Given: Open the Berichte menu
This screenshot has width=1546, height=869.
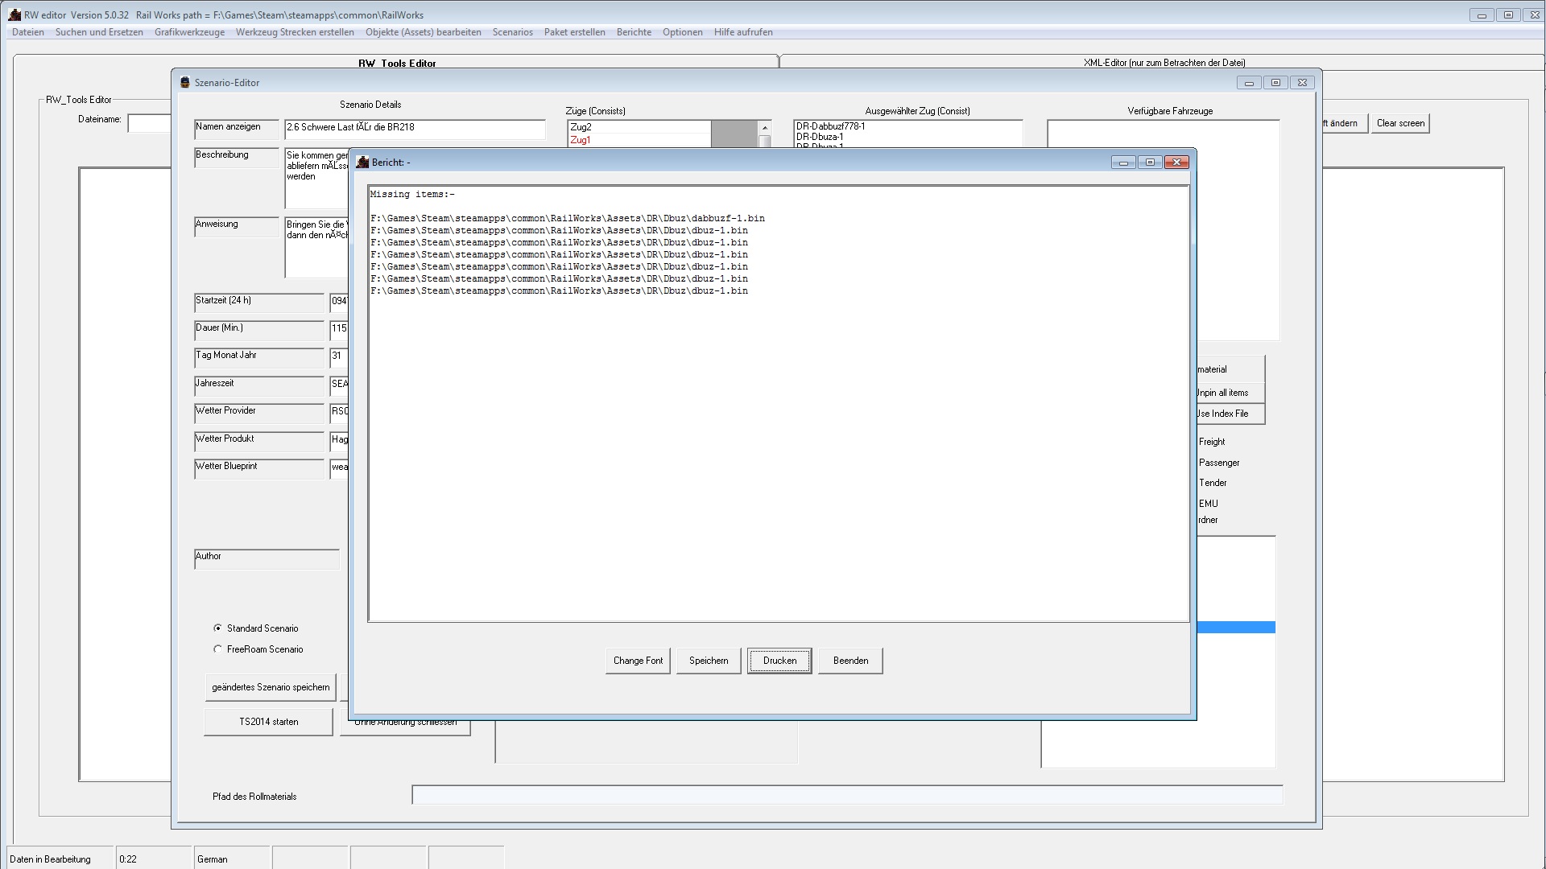Looking at the screenshot, I should point(634,32).
